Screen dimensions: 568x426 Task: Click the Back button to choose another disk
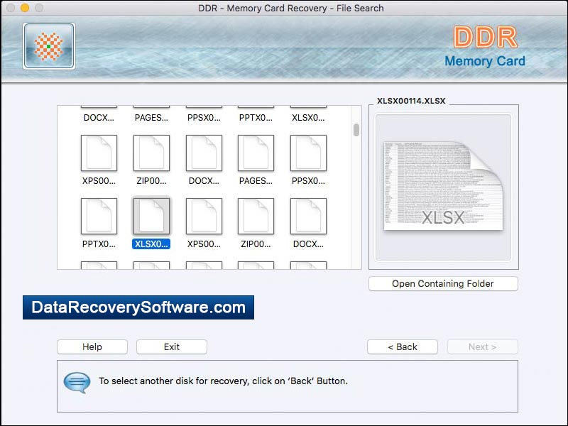(402, 346)
